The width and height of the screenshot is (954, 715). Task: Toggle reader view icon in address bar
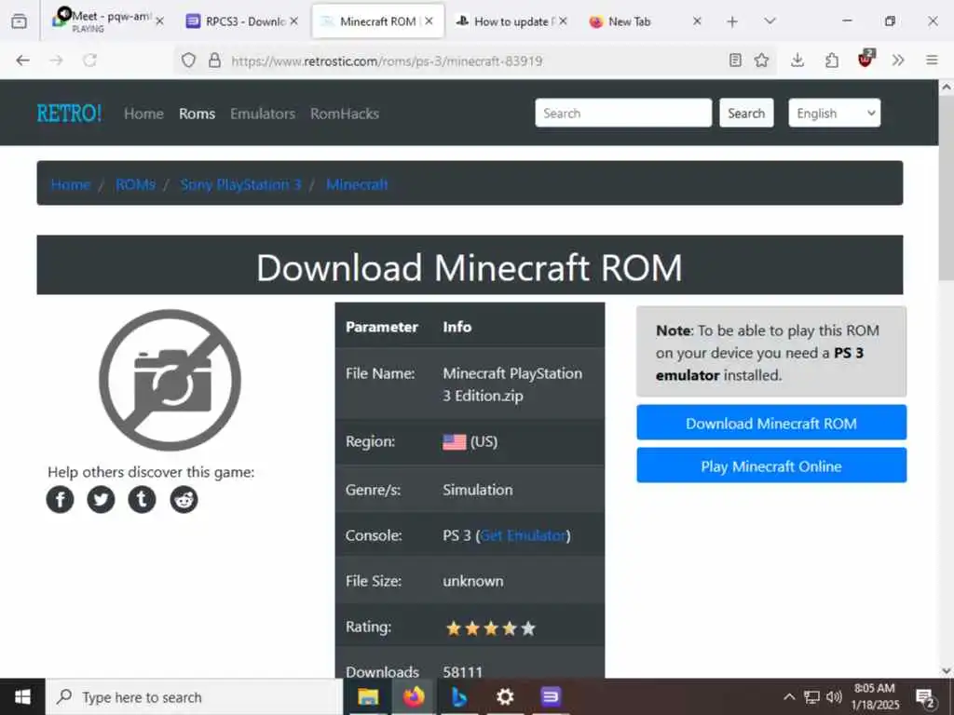(735, 61)
